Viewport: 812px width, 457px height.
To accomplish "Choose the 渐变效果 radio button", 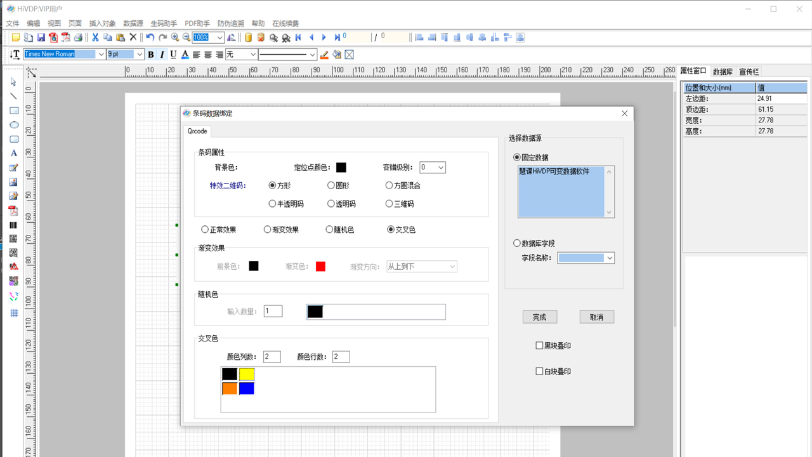I will [268, 230].
